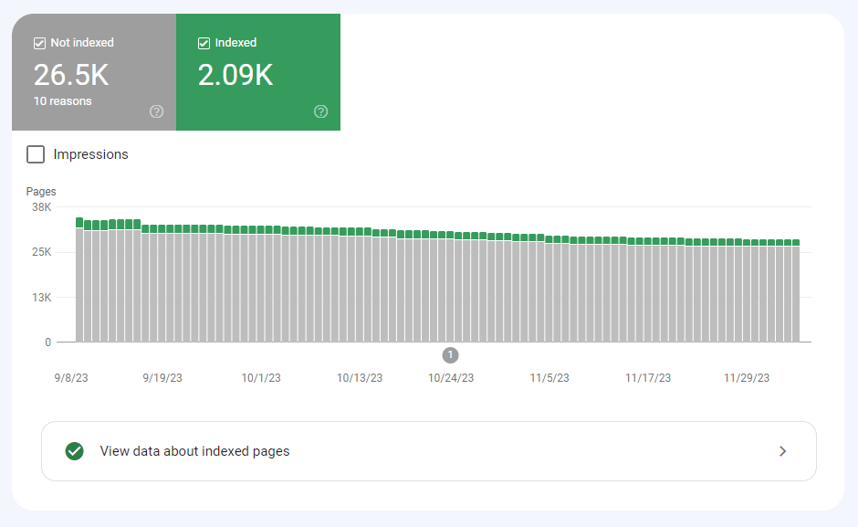This screenshot has width=858, height=527.
Task: Open View data about indexed pages
Action: 194,451
